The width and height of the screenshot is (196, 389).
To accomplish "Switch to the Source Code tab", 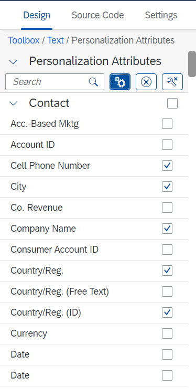I will click(98, 15).
